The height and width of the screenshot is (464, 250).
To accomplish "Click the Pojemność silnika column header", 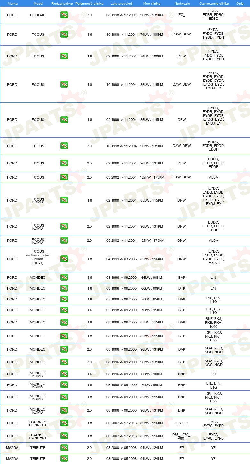I will coord(89,3).
